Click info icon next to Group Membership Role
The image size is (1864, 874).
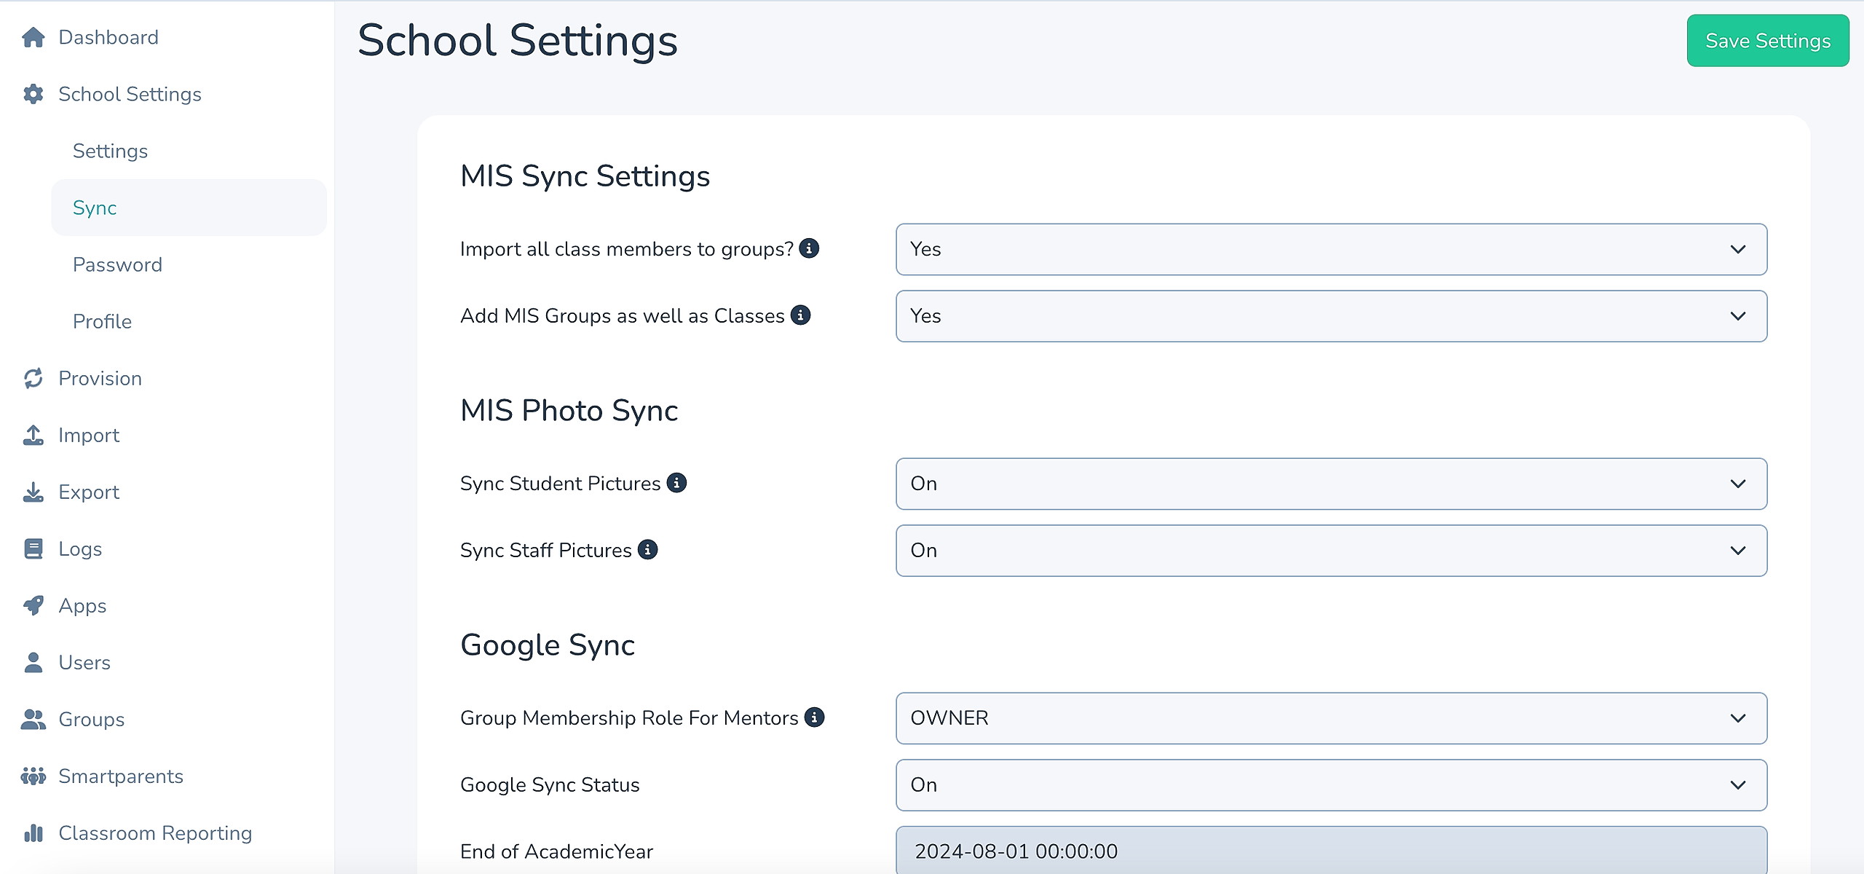point(814,717)
